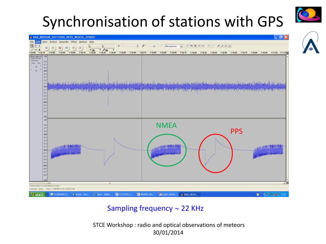Viewport: 326px width, 244px height.
Task: Click the horizontal scrollbar left arrow
Action: tap(49, 183)
